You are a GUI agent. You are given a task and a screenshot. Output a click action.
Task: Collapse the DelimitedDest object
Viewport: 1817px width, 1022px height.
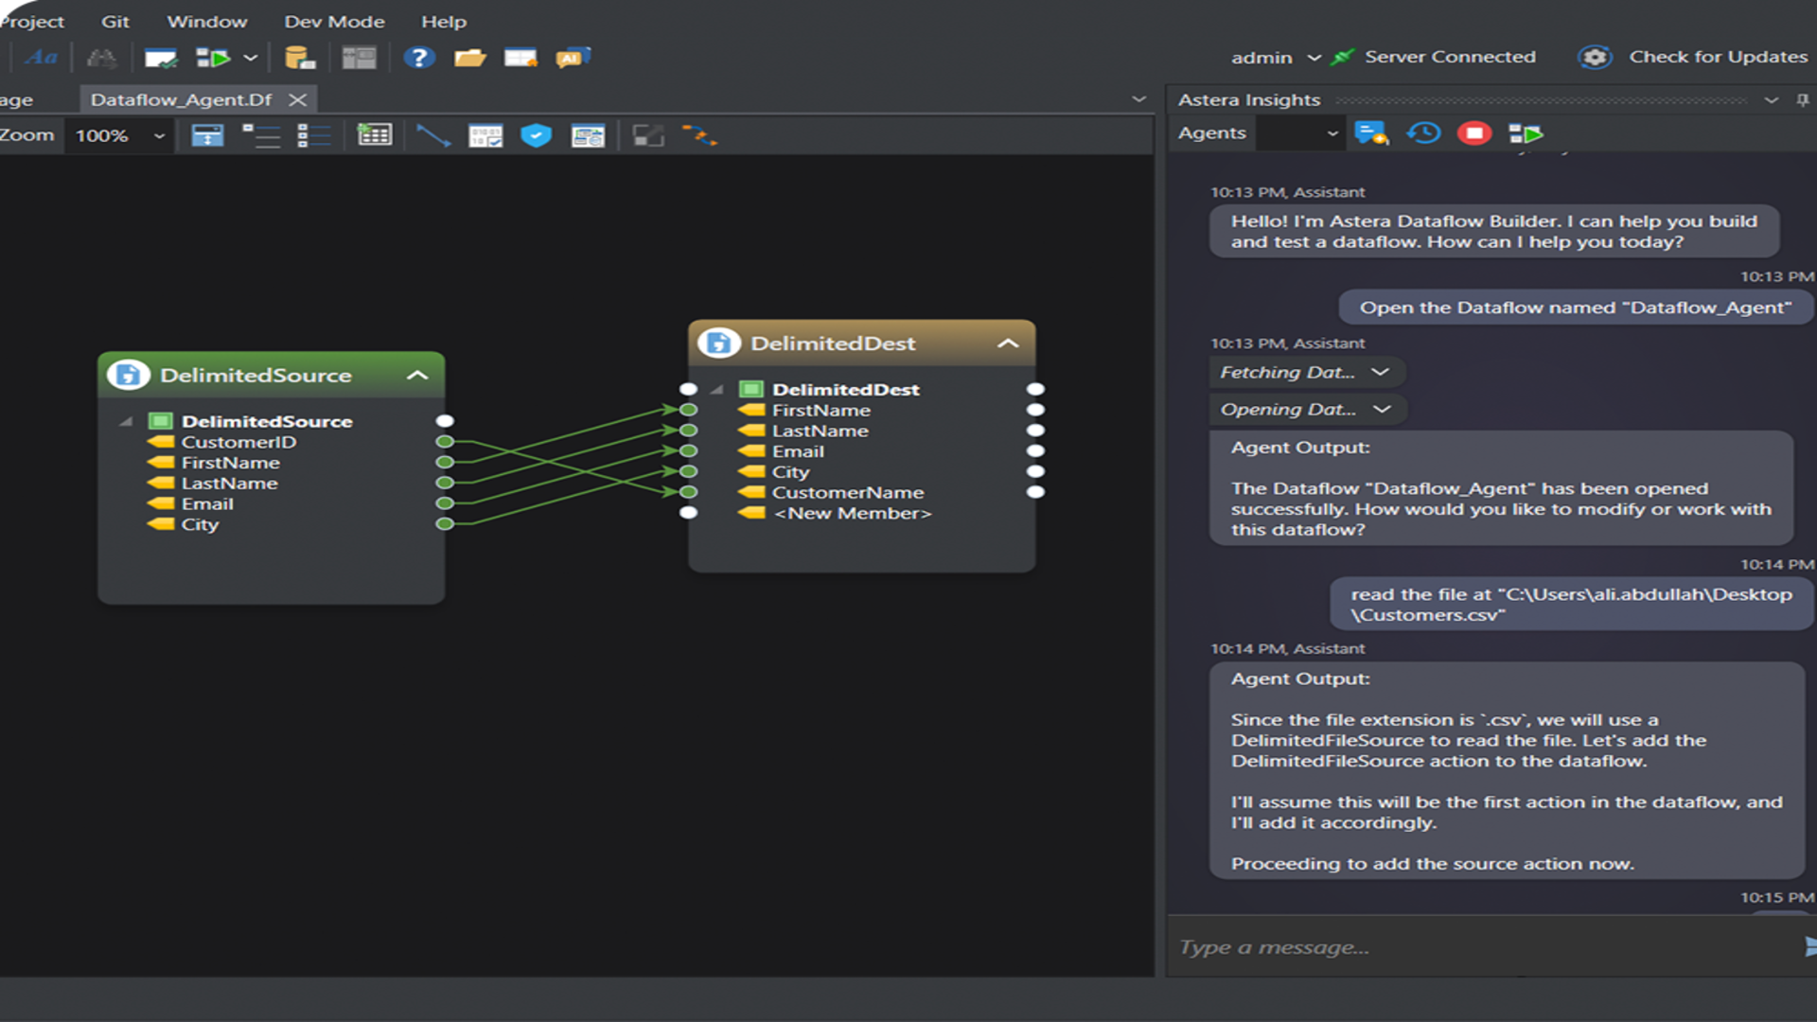(x=1008, y=344)
